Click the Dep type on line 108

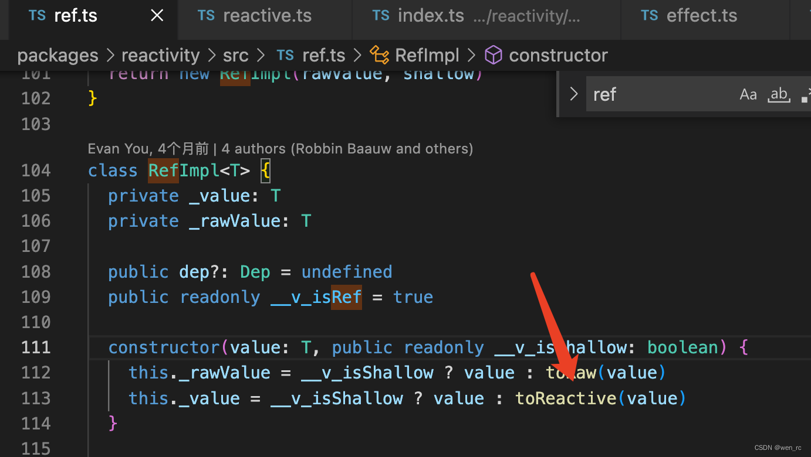click(x=255, y=272)
